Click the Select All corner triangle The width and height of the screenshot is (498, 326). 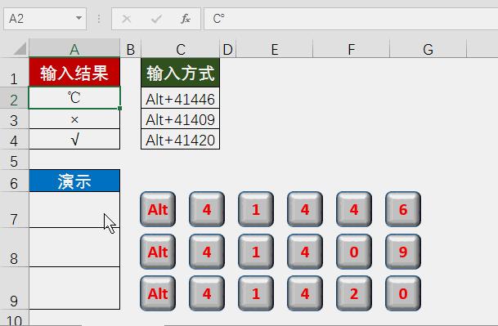(20, 48)
